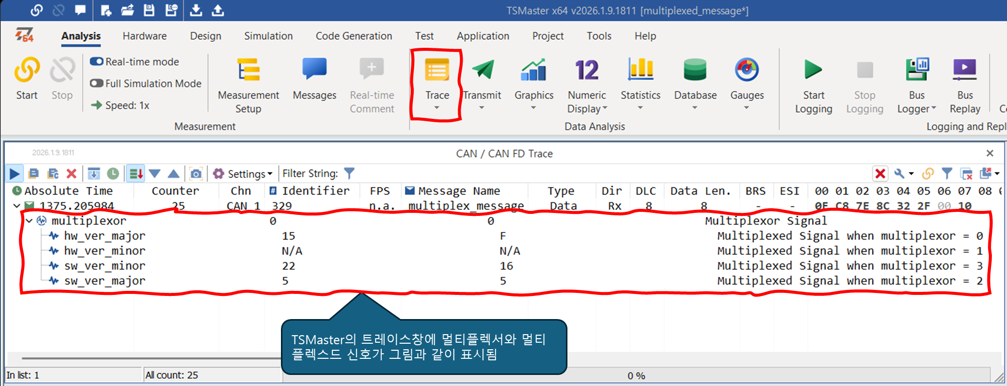Image resolution: width=1007 pixels, height=386 pixels.
Task: Click Speed: 1x control
Action: click(120, 105)
